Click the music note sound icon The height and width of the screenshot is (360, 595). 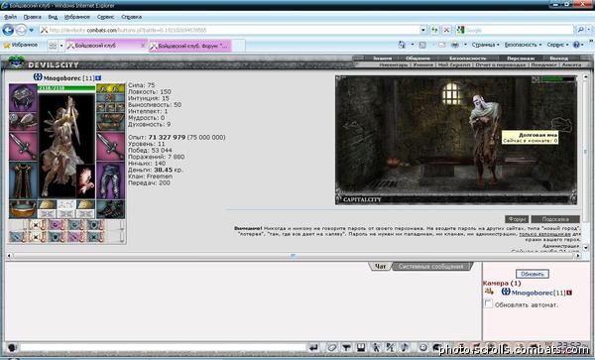[405, 347]
